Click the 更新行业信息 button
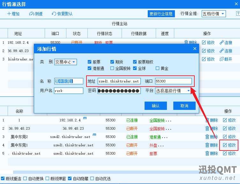The width and height of the screenshot is (240, 184). tap(161, 14)
